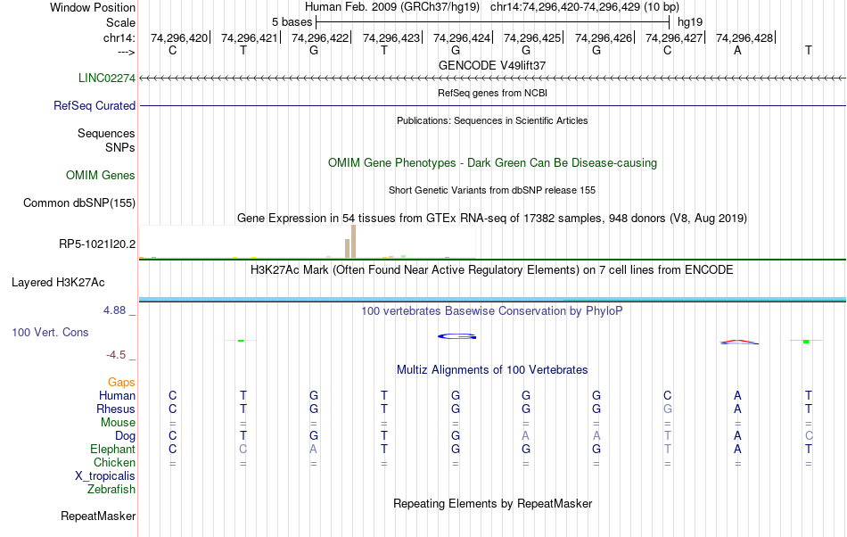Click the LINC02274 track label
This screenshot has width=847, height=537.
click(106, 78)
